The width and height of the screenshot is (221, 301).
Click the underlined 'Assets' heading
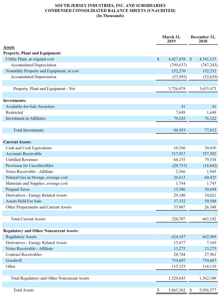[x=9, y=47]
